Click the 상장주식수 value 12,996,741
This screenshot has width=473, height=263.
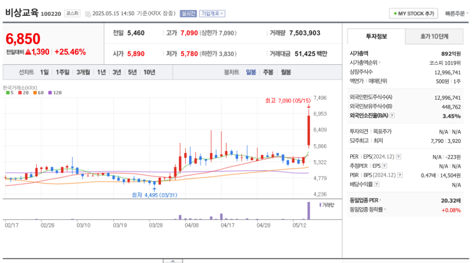[x=448, y=72]
